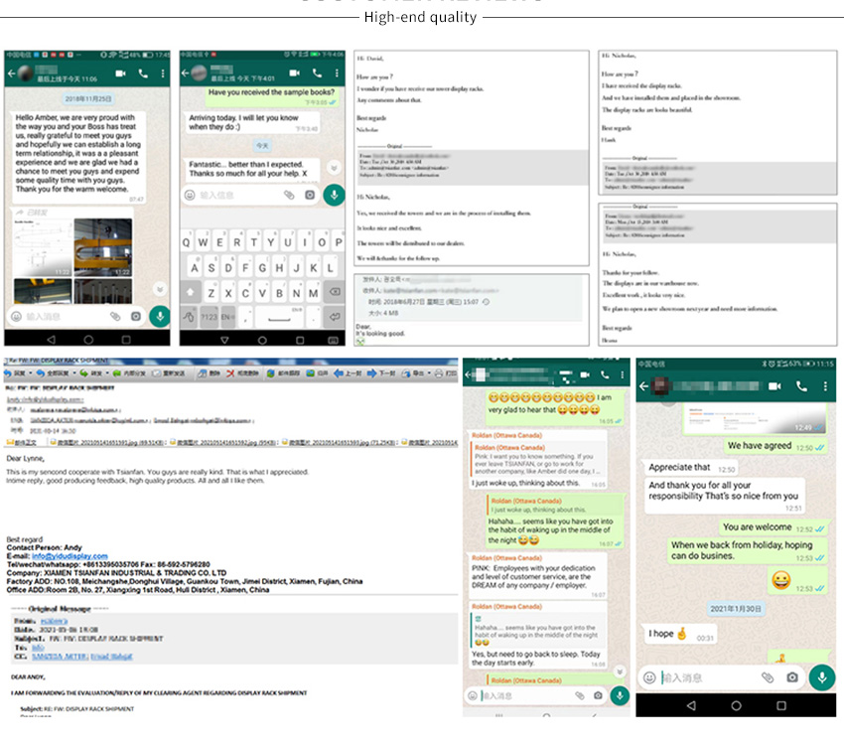Open the three-dot menu in the sample books chat
844x745 pixels.
click(x=337, y=73)
